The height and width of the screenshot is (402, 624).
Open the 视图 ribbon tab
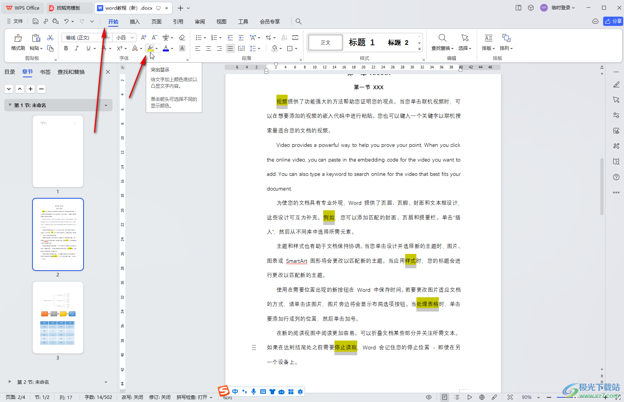(222, 22)
